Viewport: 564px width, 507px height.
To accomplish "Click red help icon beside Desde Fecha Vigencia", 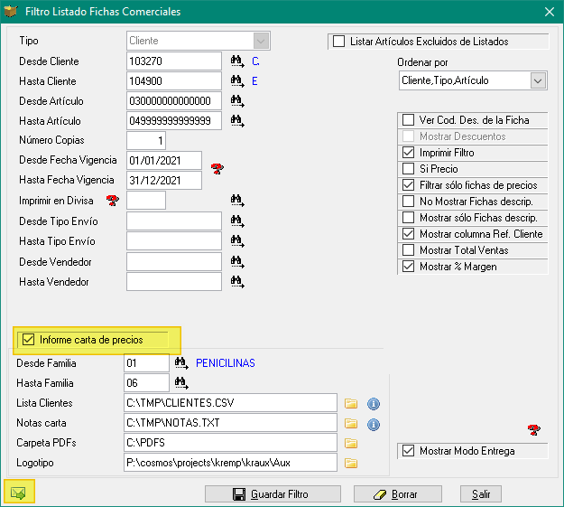I will click(217, 168).
